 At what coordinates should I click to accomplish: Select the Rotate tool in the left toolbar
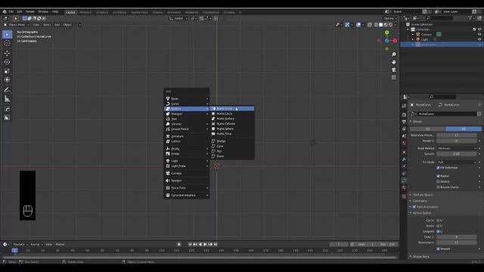pyautogui.click(x=7, y=62)
